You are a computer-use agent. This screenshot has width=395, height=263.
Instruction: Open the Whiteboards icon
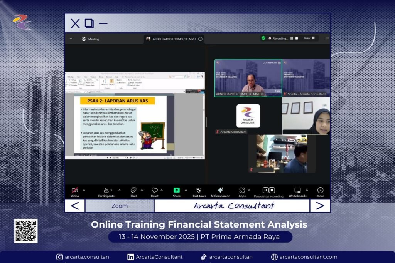tap(297, 190)
